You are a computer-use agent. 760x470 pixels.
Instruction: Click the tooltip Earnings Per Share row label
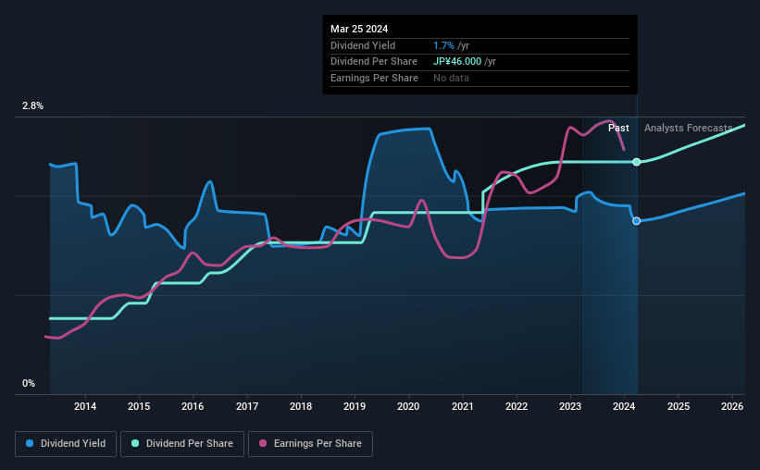pos(374,78)
